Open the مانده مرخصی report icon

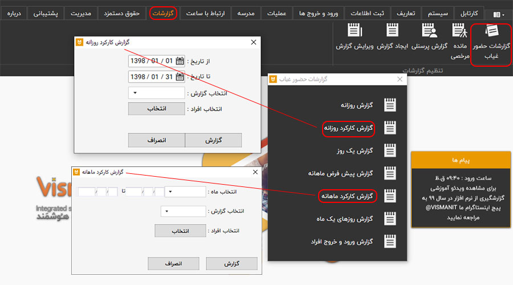(459, 30)
